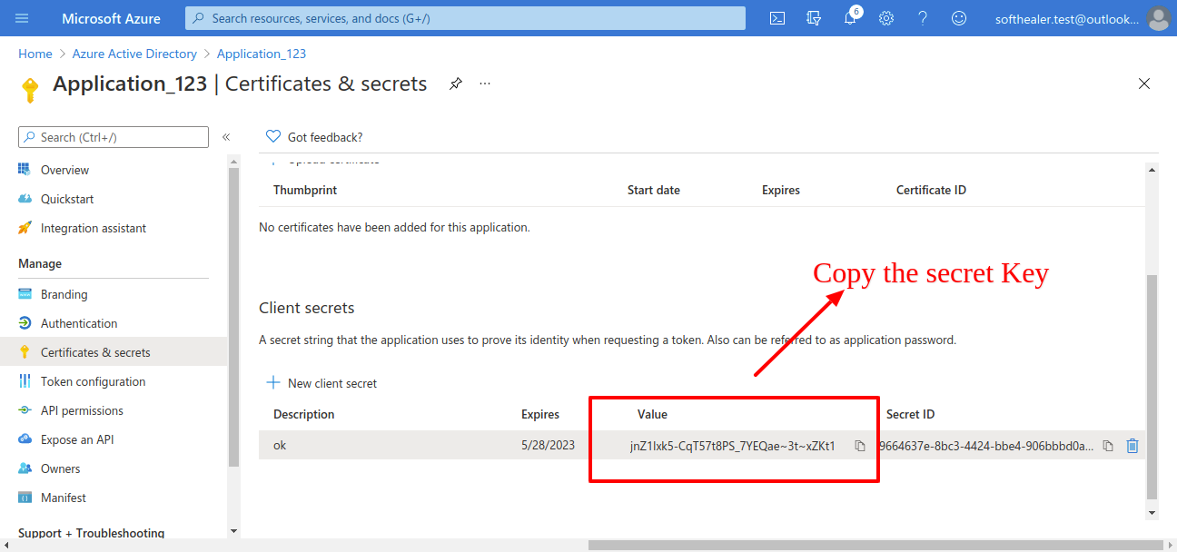The width and height of the screenshot is (1177, 552).
Task: Open the feedback smiley icon
Action: pyautogui.click(x=959, y=18)
